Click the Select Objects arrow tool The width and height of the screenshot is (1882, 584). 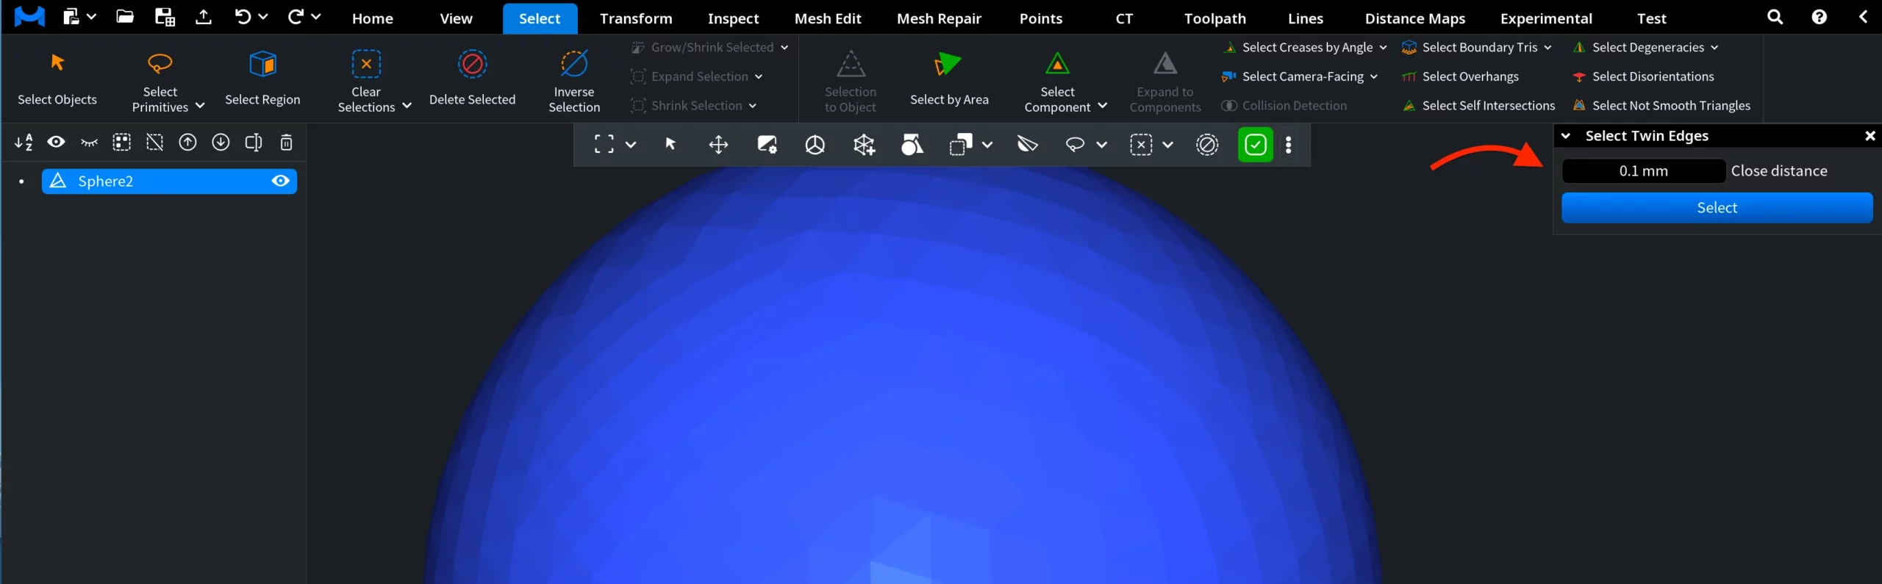57,78
